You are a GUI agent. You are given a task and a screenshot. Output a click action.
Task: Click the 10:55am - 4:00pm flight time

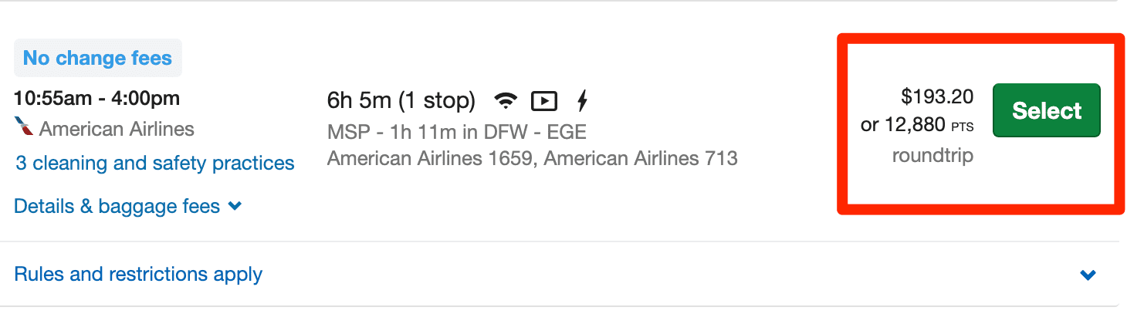click(x=96, y=99)
